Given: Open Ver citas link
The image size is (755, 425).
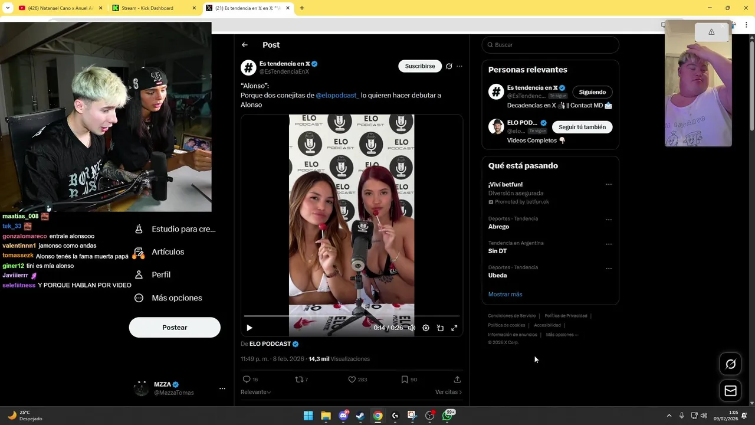Looking at the screenshot, I should click(448, 392).
